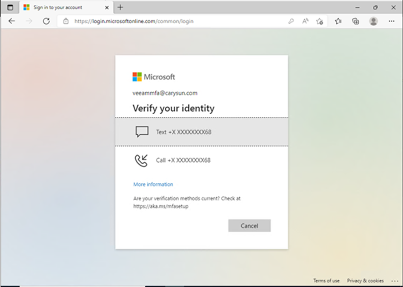This screenshot has width=403, height=287.
Task: Open the saved passwords key icon
Action: 291,21
